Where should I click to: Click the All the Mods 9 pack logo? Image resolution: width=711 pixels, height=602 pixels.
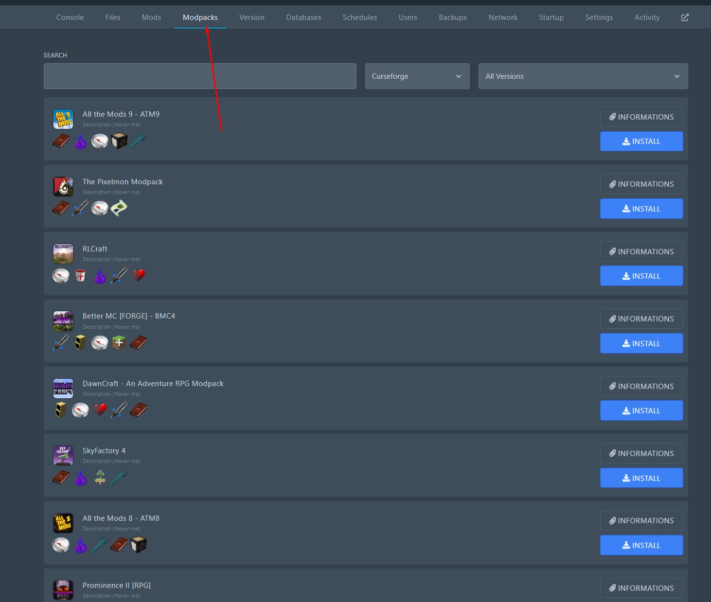click(x=63, y=119)
